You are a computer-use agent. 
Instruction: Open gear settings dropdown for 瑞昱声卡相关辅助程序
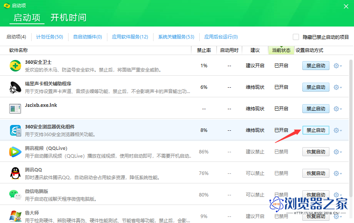pos(337,87)
